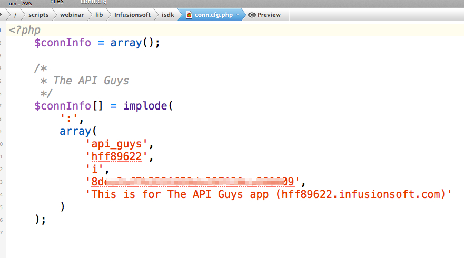
Task: Open the root slash breadcrumb
Action: [15, 15]
